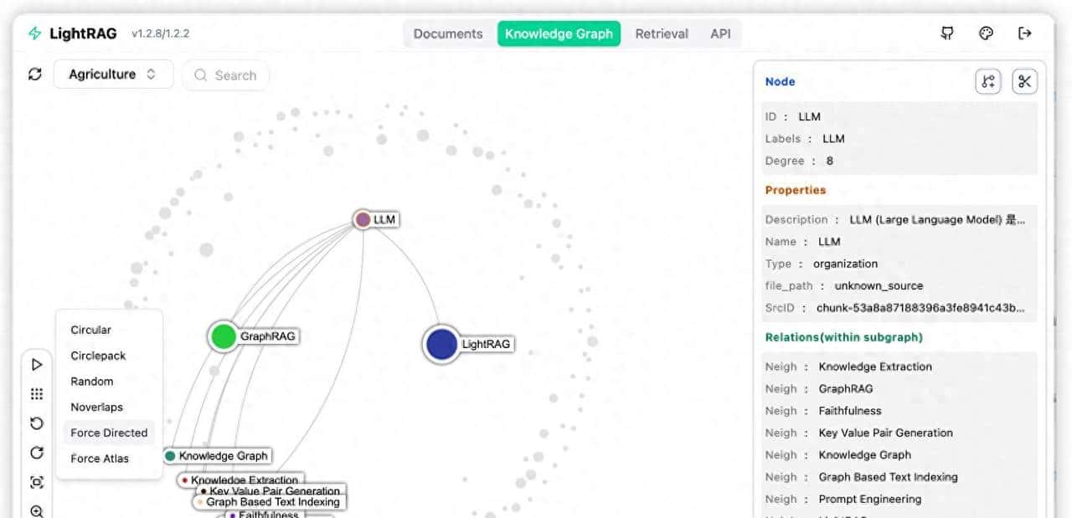Screen dimensions: 1072x518
Task: Click the LightRAG lightning logo icon
Action: [x=34, y=33]
